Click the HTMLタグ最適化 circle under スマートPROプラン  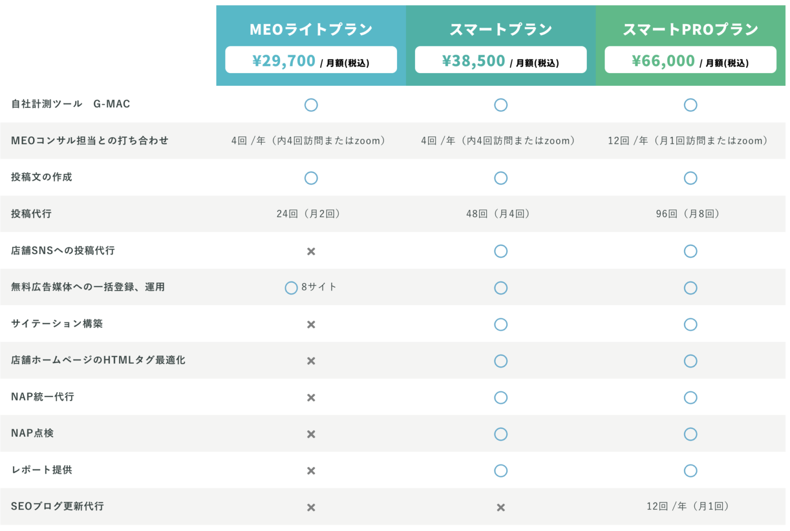pyautogui.click(x=690, y=361)
